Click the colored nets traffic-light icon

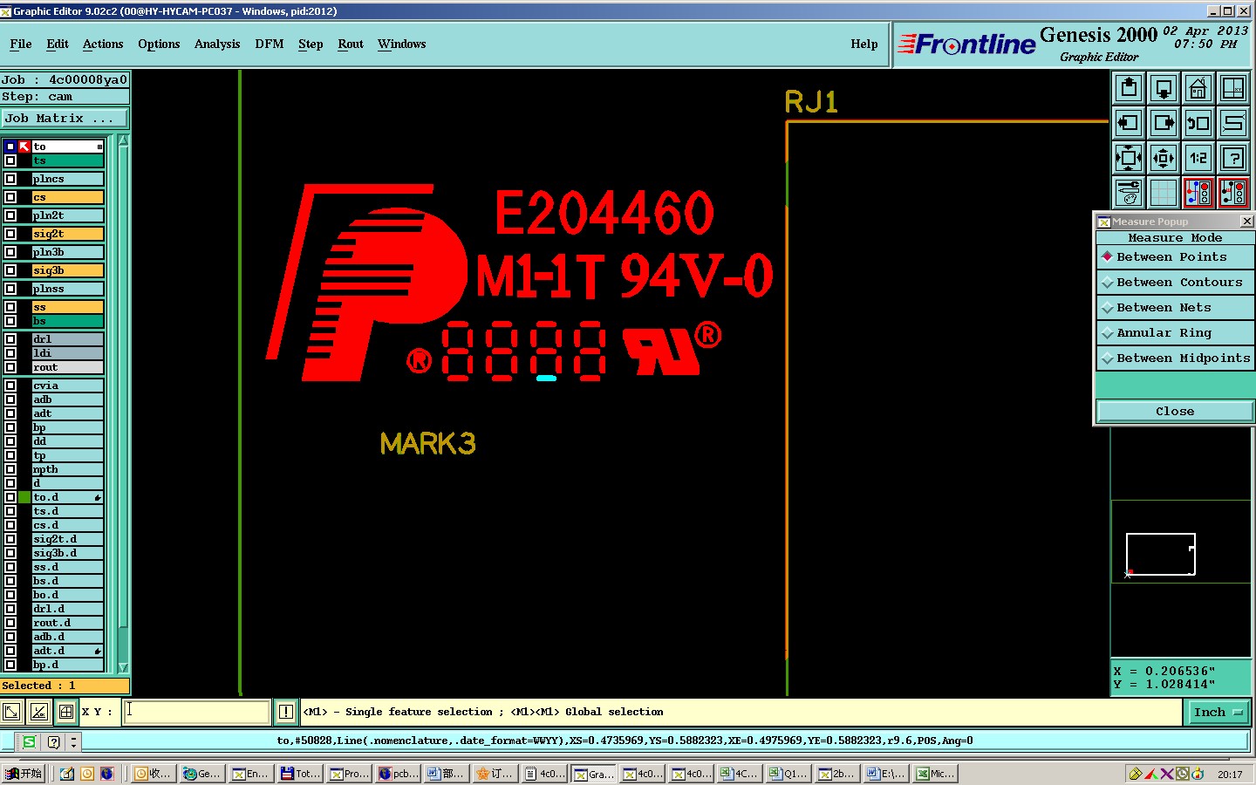click(1198, 193)
